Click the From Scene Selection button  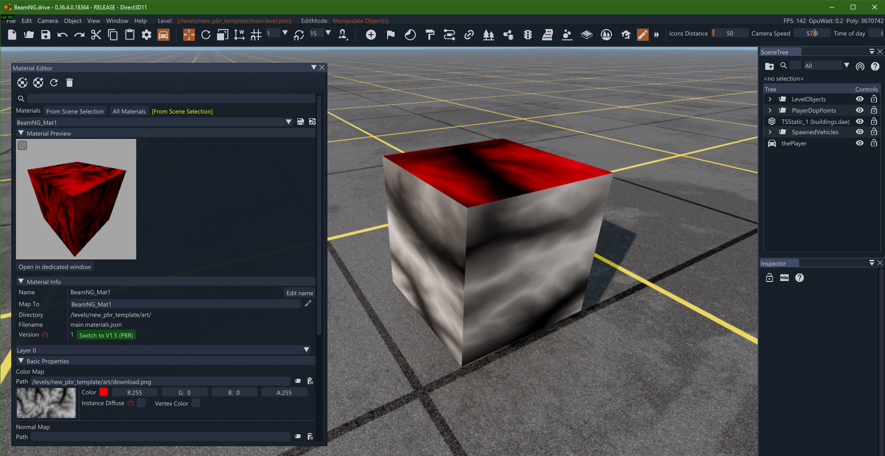pyautogui.click(x=75, y=111)
